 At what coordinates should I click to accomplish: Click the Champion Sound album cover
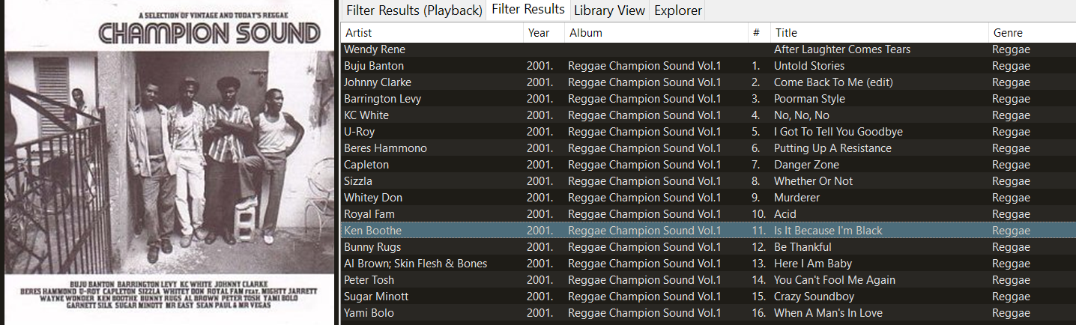(167, 162)
